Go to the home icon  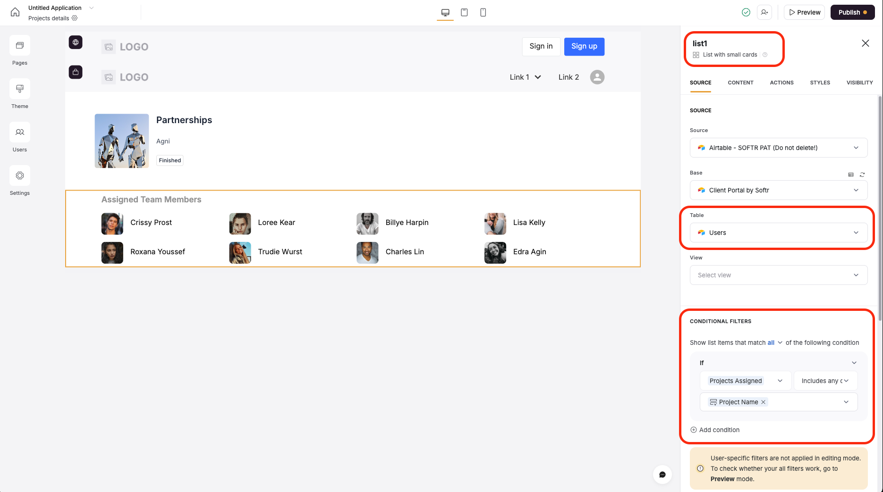click(15, 12)
